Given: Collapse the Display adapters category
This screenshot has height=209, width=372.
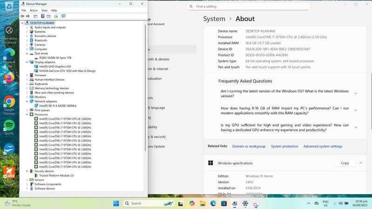Looking at the screenshot, I should click(x=27, y=62).
